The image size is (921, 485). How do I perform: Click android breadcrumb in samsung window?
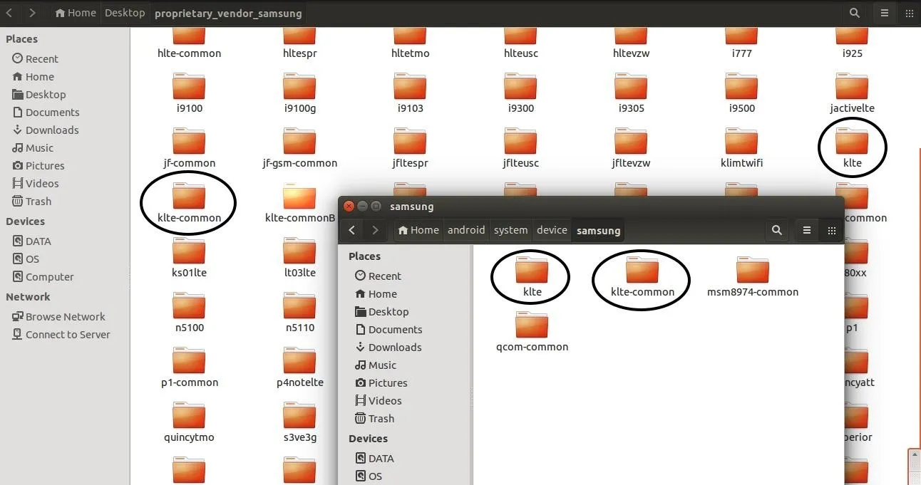click(x=466, y=230)
